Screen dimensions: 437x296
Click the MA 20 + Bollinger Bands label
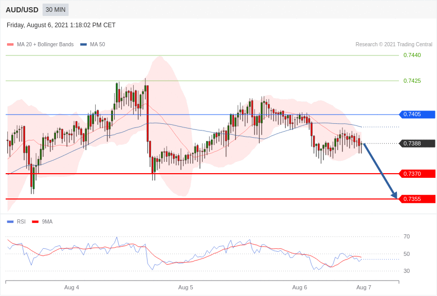[x=45, y=44]
